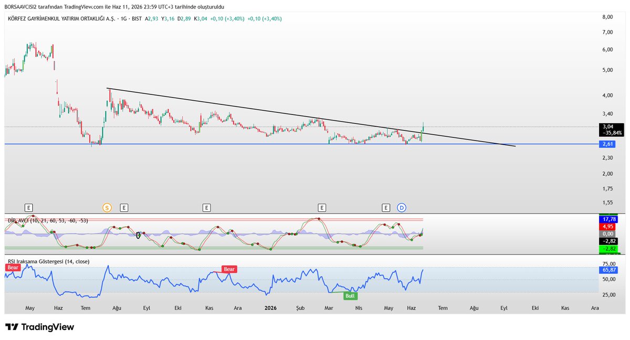Click the Nis time axis label
Viewport: 630px width, 340px height.
coord(359,308)
